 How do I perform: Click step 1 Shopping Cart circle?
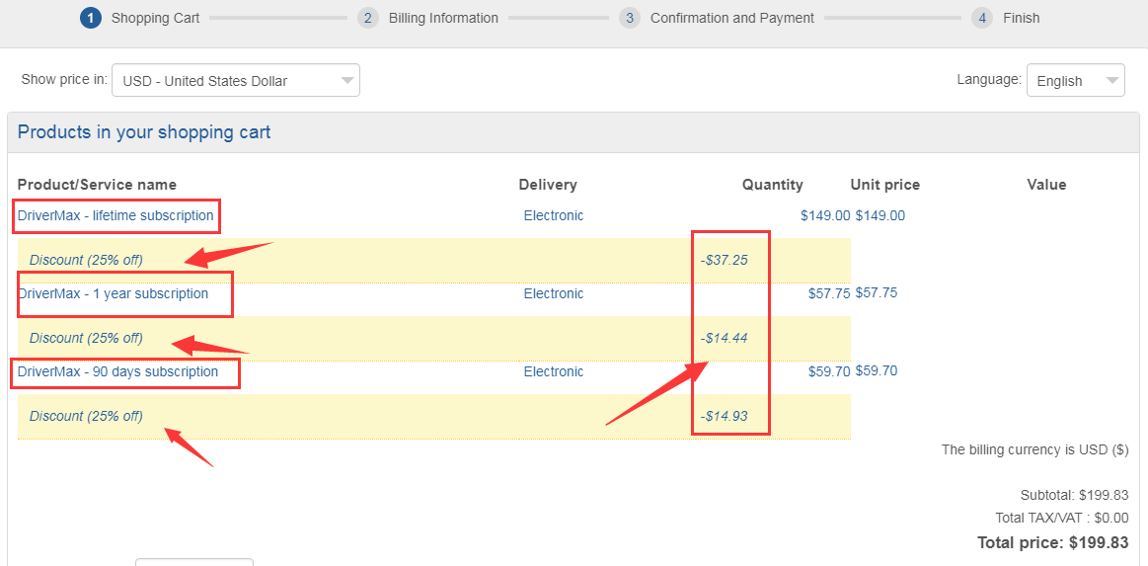[91, 19]
